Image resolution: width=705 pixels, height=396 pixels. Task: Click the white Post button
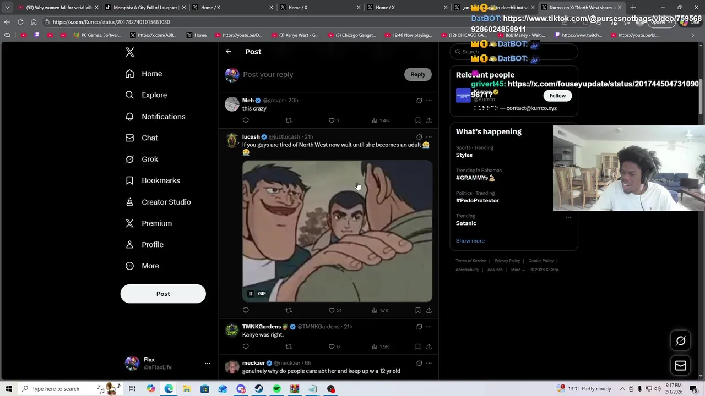click(x=163, y=294)
